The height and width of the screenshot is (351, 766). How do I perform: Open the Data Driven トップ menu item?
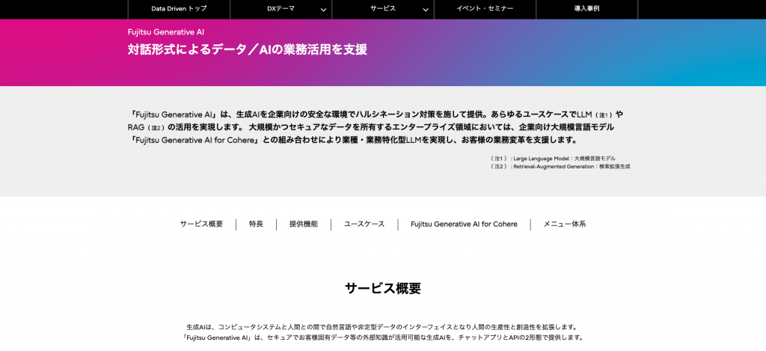coord(179,9)
